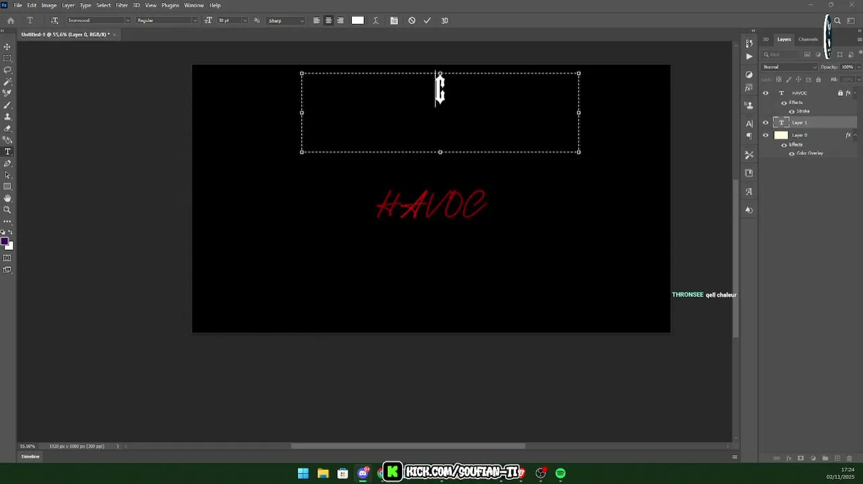This screenshot has width=863, height=484.
Task: Swap foreground and background colors
Action: pyautogui.click(x=10, y=232)
